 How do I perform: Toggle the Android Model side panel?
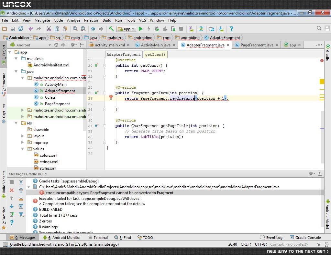(327, 214)
